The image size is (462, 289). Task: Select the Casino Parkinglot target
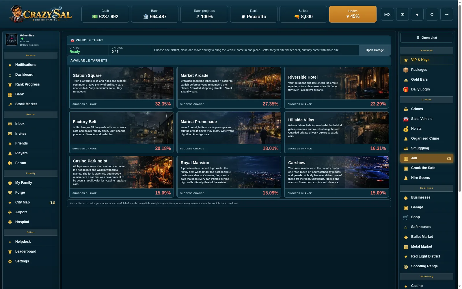pyautogui.click(x=121, y=177)
